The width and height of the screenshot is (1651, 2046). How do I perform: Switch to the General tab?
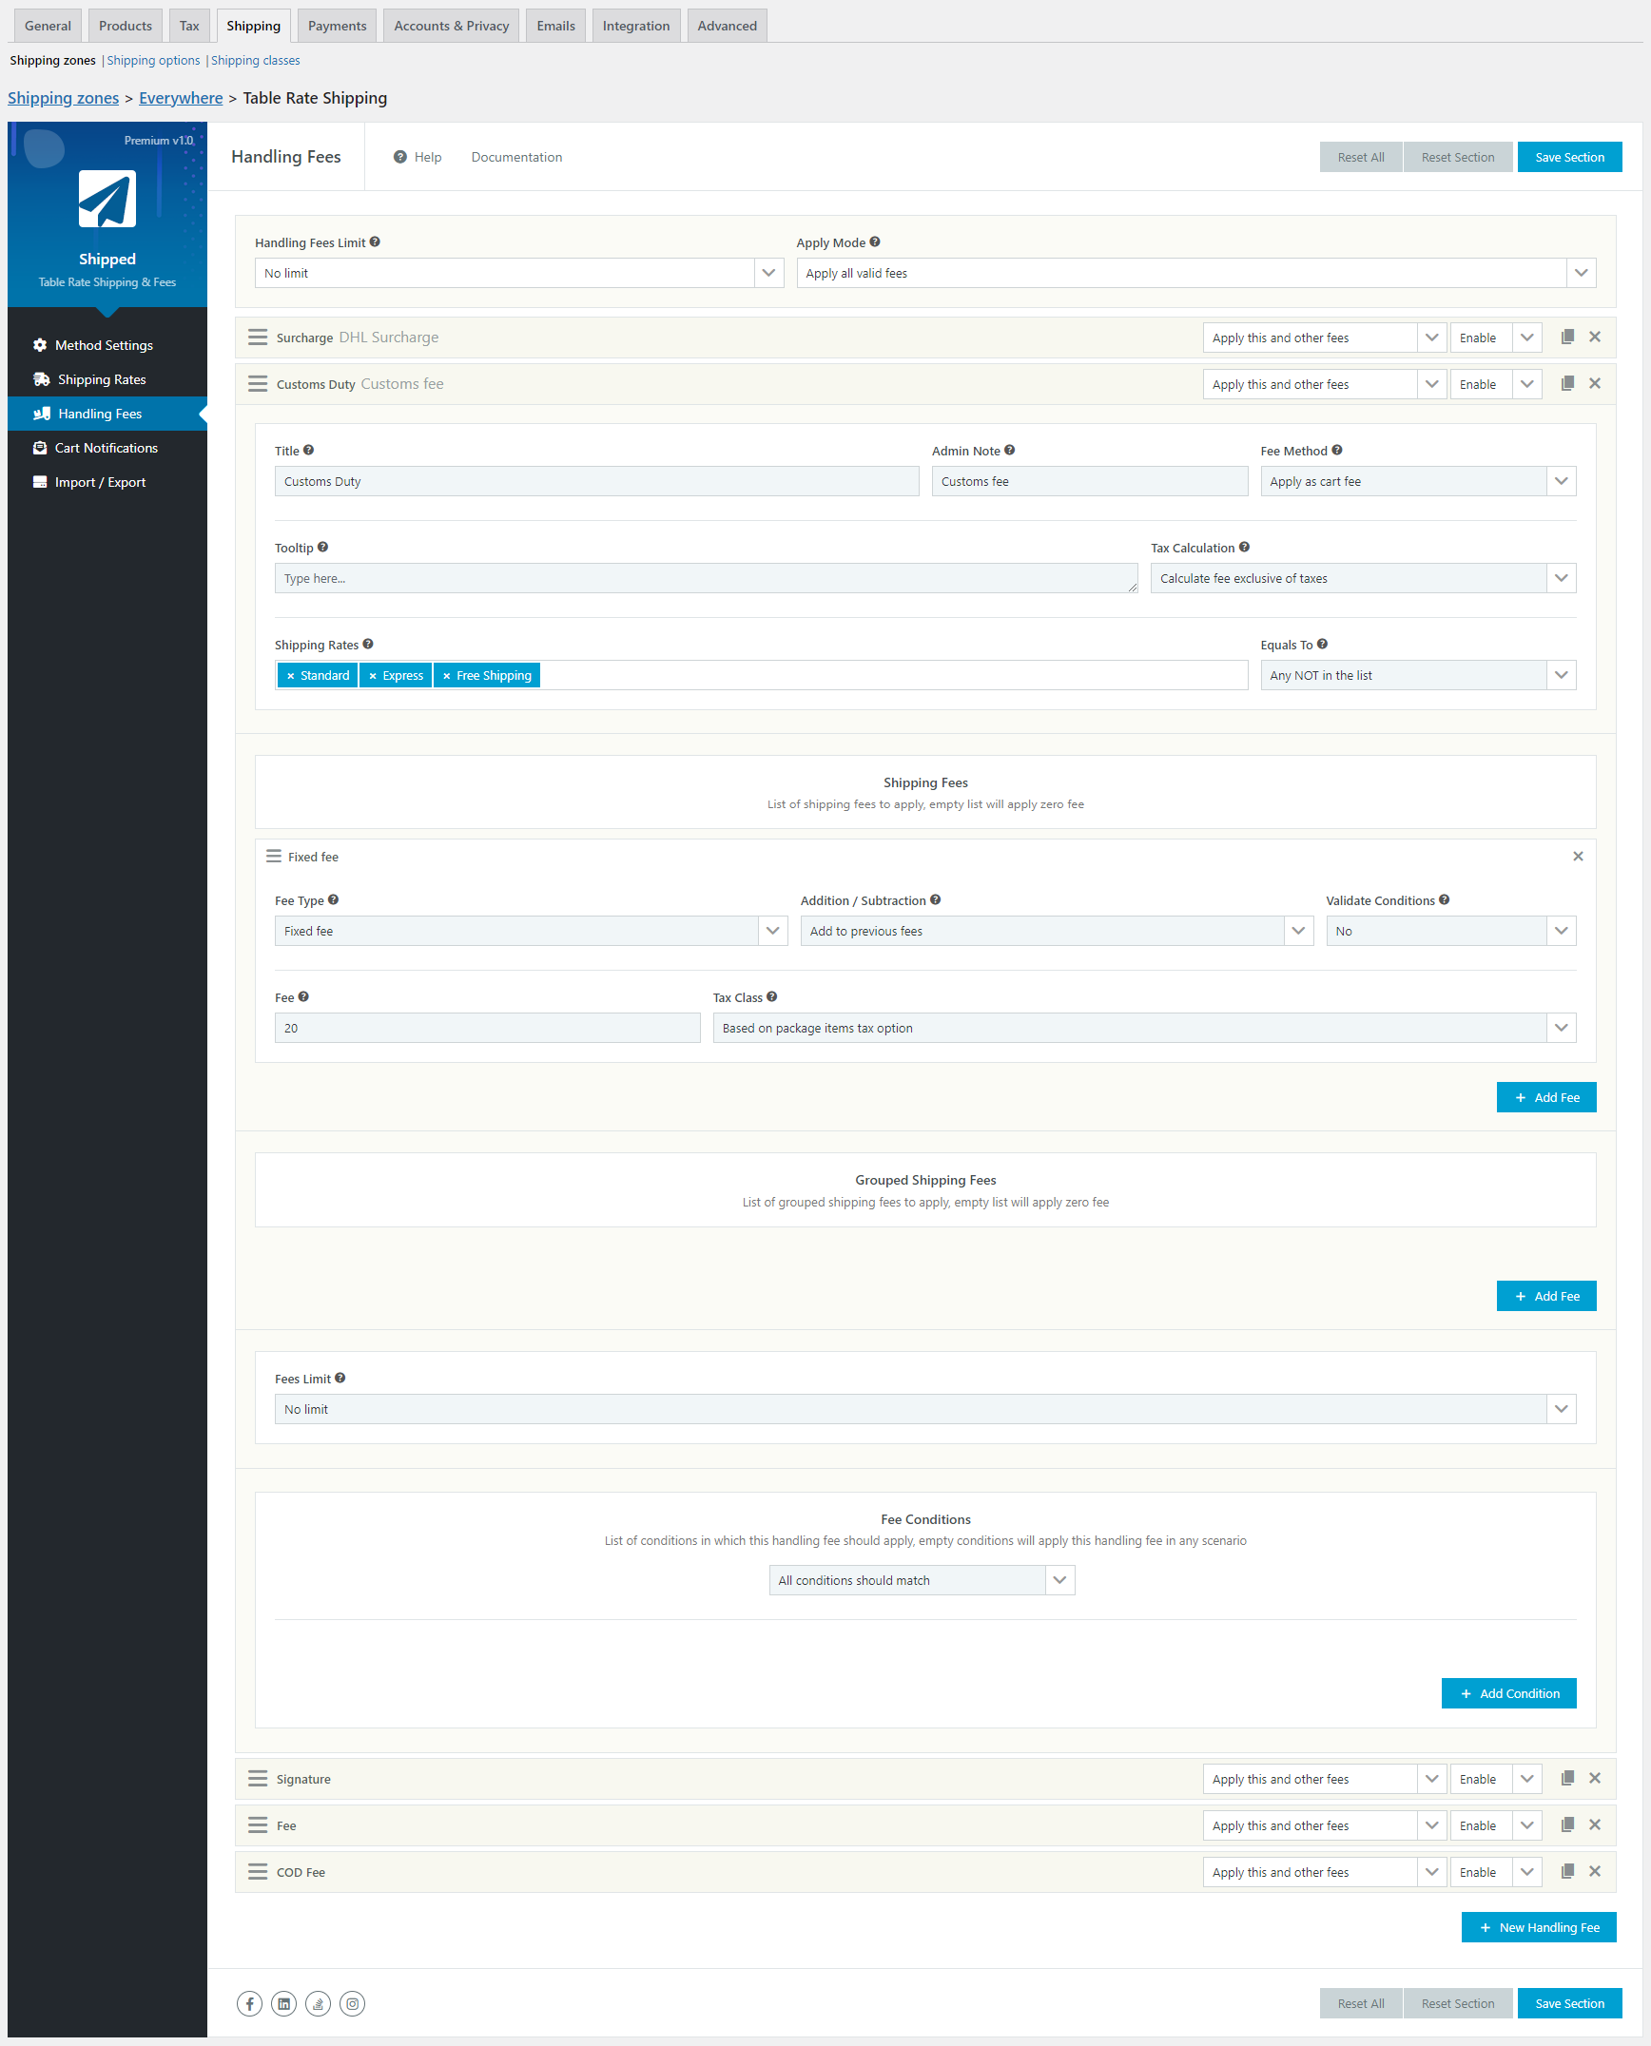(48, 26)
